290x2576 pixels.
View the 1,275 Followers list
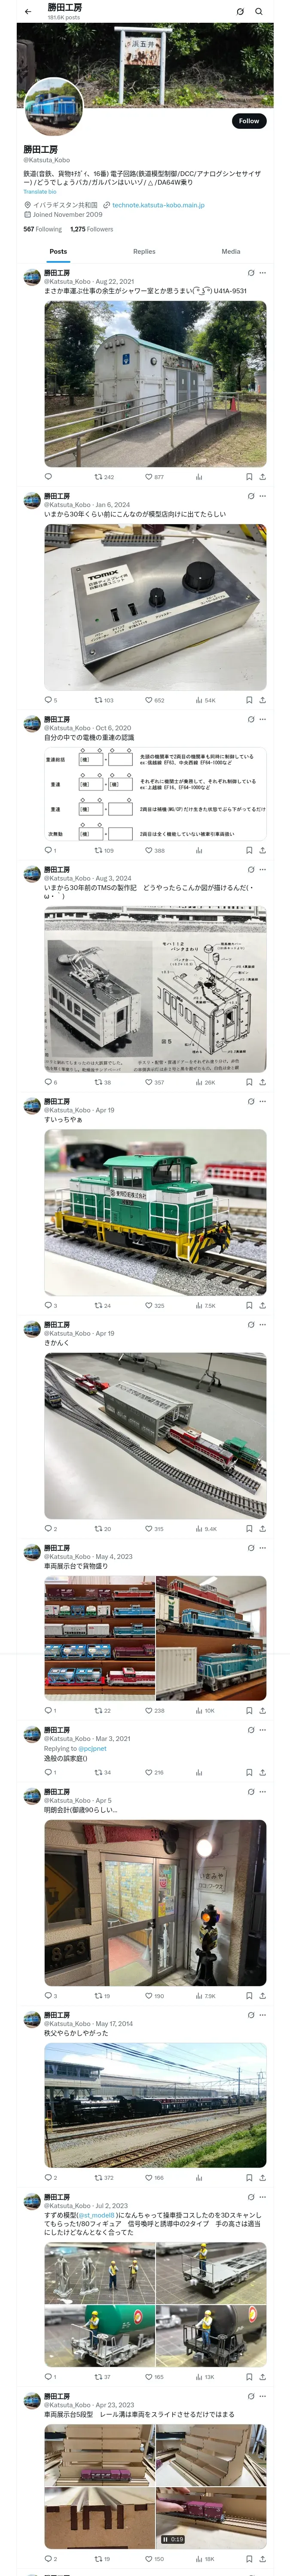pos(91,229)
